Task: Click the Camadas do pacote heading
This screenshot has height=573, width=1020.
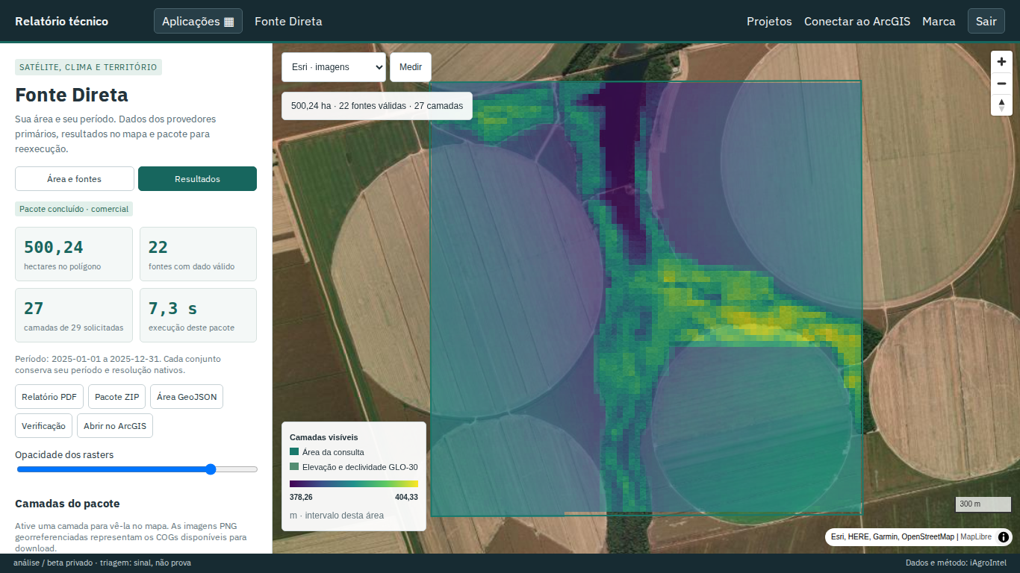Action: pyautogui.click(x=67, y=504)
